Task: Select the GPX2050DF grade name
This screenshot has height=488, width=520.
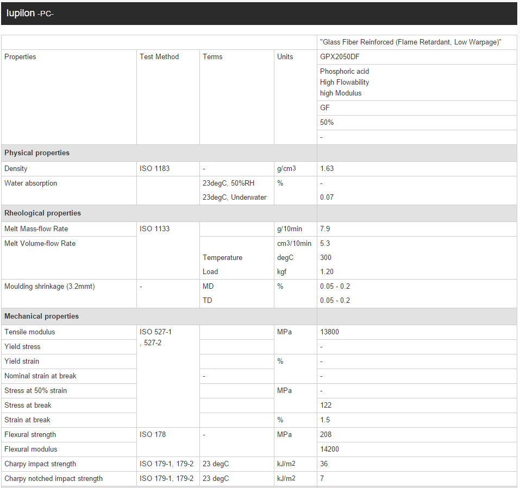Action: point(340,56)
